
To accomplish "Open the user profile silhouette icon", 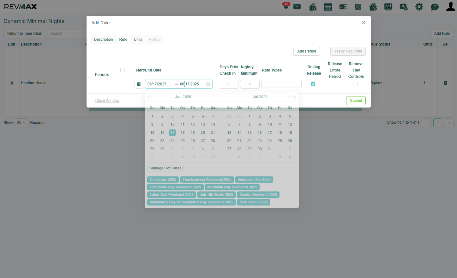I will point(450,7).
